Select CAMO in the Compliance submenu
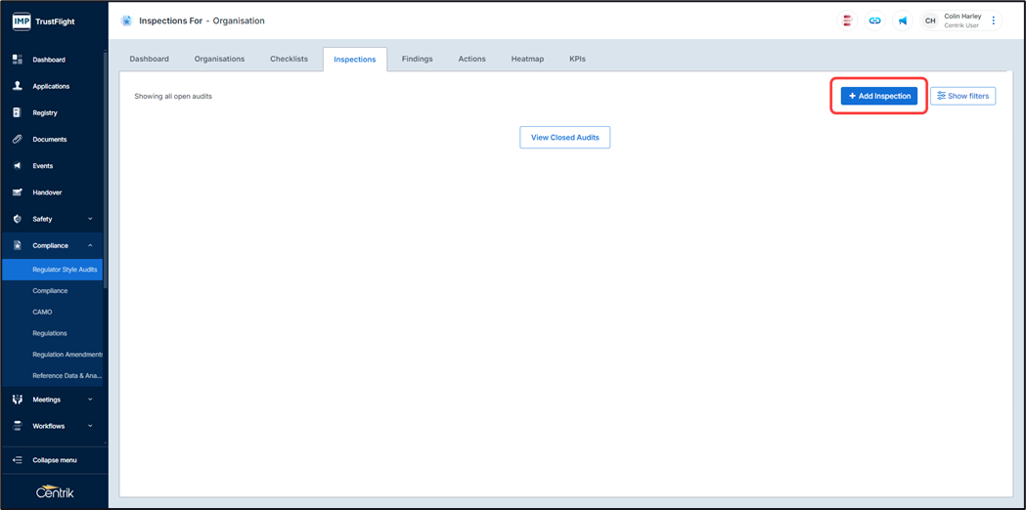This screenshot has width=1026, height=510. point(42,312)
